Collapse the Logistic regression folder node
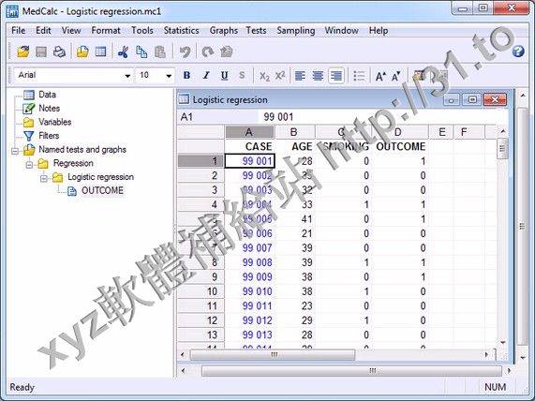This screenshot has height=401, width=535. pos(44,178)
